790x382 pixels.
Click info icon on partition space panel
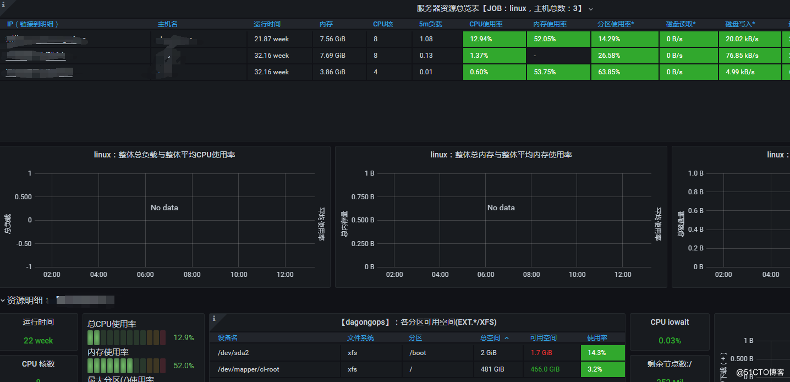click(x=213, y=318)
